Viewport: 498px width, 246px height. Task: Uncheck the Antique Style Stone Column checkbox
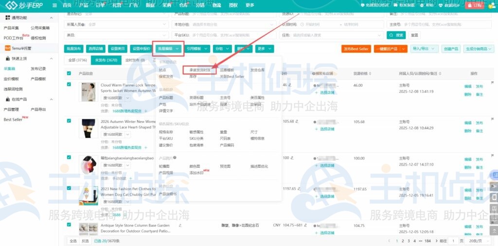69,225
